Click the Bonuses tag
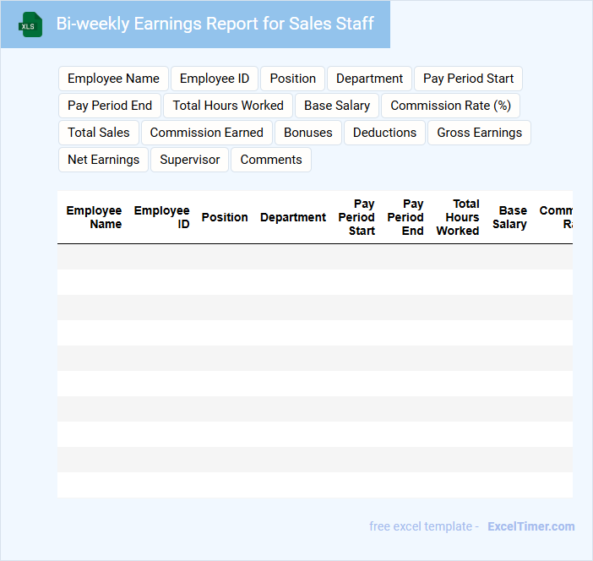Viewport: 593px width, 561px height. click(308, 133)
